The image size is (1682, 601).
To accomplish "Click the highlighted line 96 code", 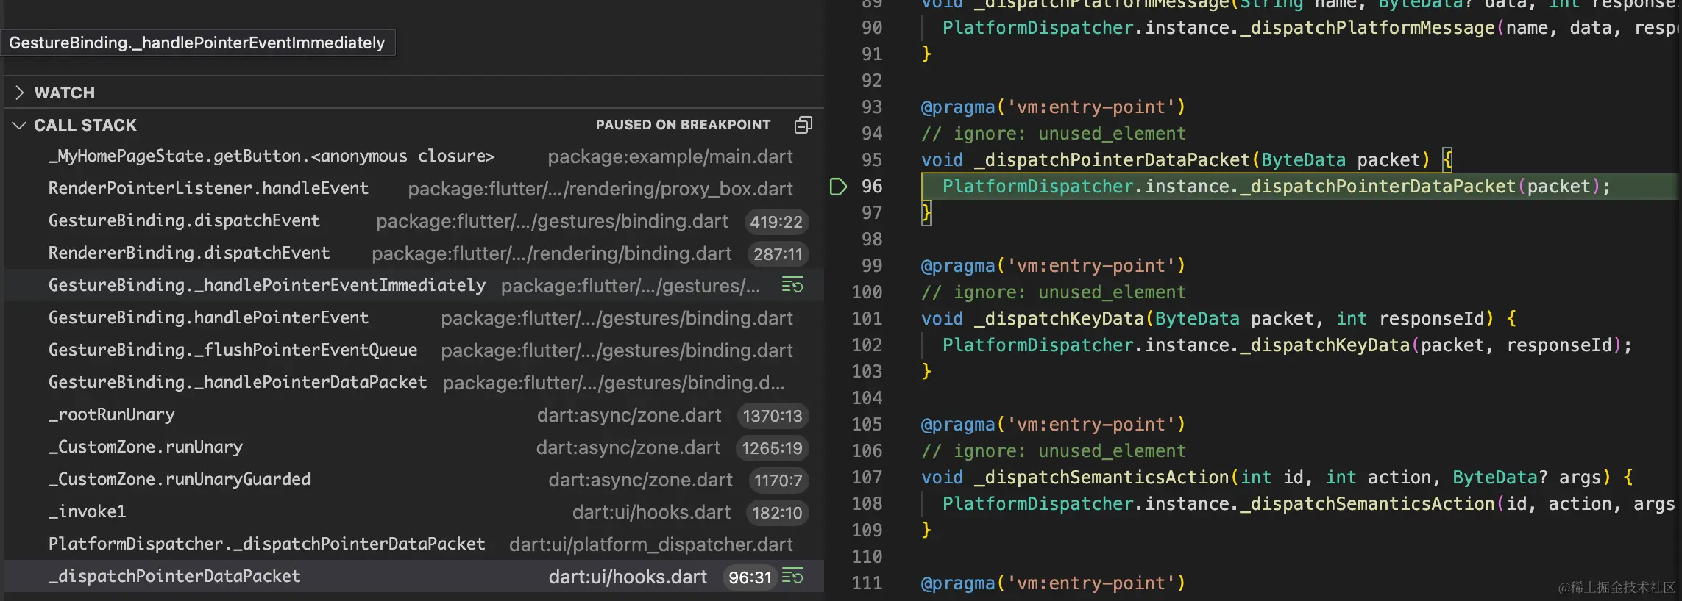I will (1277, 187).
